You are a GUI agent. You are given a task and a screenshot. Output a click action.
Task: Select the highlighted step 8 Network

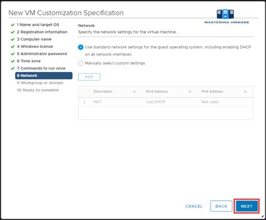[x=44, y=76]
